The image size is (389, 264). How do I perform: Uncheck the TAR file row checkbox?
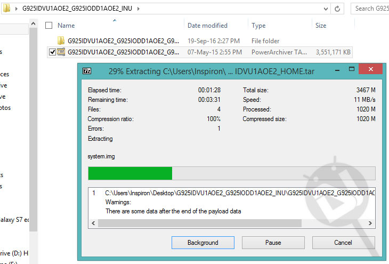click(52, 52)
